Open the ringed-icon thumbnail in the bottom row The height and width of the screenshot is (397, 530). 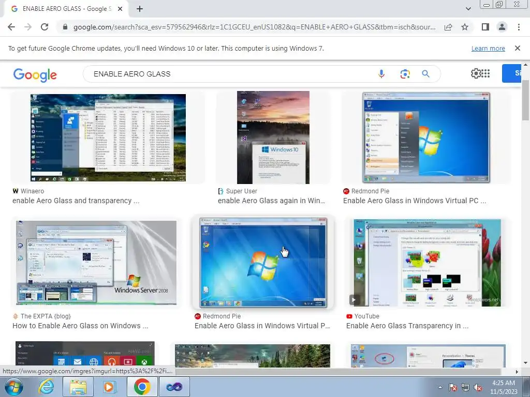point(428,356)
